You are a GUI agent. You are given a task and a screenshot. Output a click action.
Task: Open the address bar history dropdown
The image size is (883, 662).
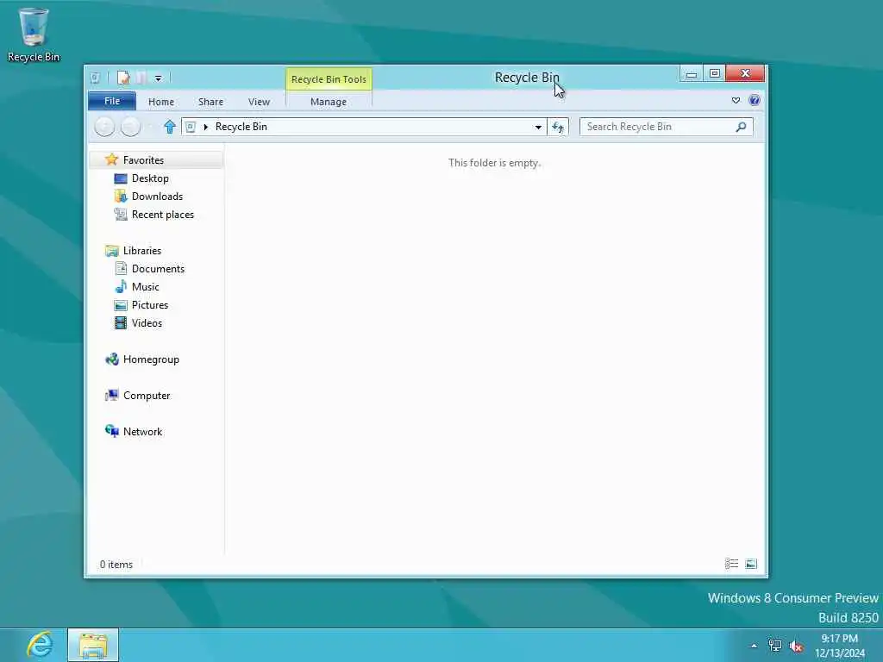point(538,128)
